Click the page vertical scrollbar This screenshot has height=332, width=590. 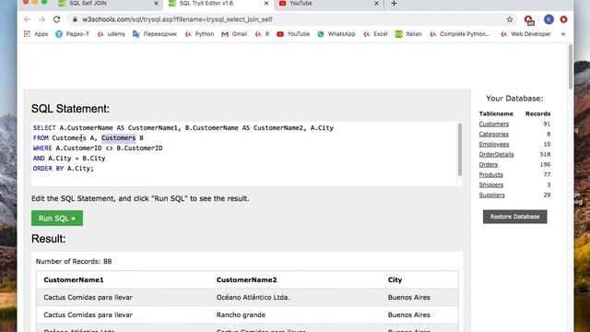pyautogui.click(x=571, y=66)
